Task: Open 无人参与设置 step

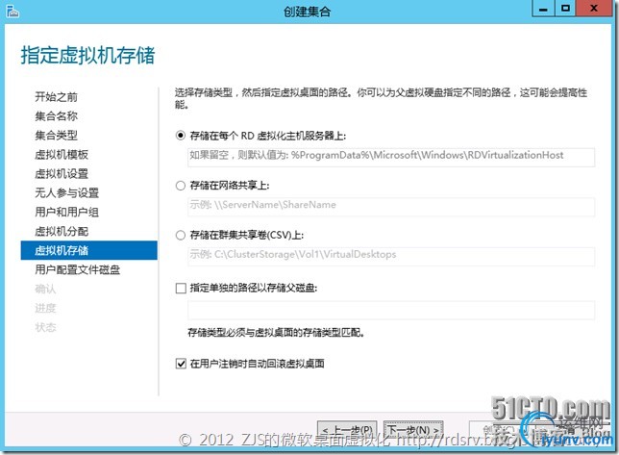Action: (66, 192)
